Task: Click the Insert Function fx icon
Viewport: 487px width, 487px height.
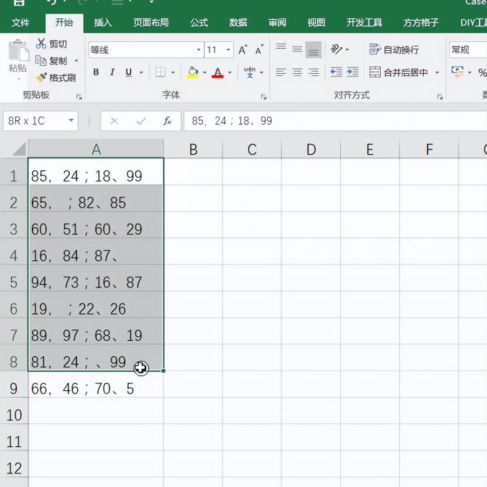Action: [168, 120]
